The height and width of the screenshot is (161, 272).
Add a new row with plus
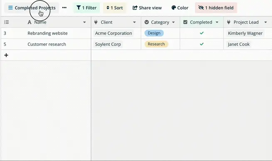coord(6,55)
